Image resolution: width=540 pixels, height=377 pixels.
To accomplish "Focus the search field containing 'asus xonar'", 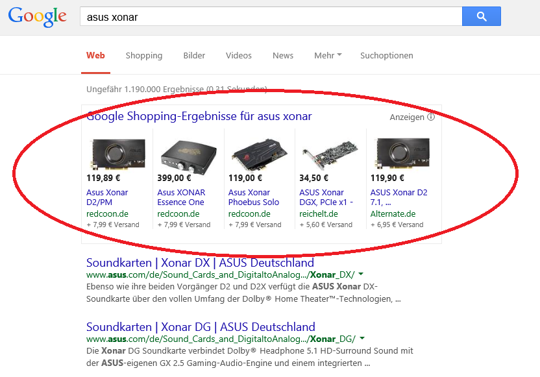I will tap(271, 16).
